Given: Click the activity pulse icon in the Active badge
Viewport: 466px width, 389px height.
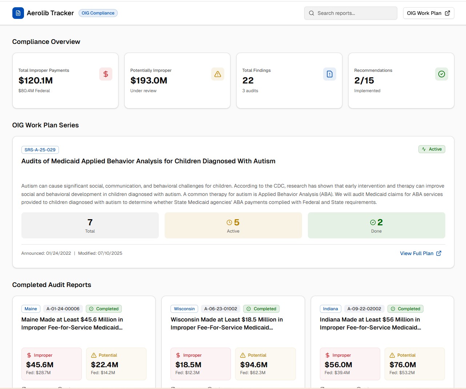Looking at the screenshot, I should (423, 149).
